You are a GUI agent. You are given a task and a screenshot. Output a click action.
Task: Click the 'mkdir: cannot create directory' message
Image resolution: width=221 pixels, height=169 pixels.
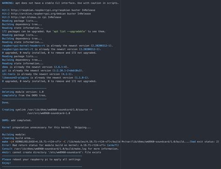point(51,152)
